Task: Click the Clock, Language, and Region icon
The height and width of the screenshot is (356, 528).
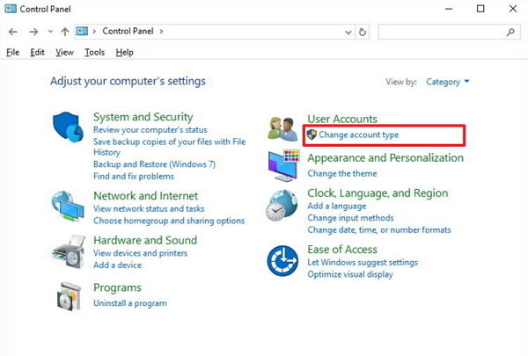Action: click(x=282, y=206)
